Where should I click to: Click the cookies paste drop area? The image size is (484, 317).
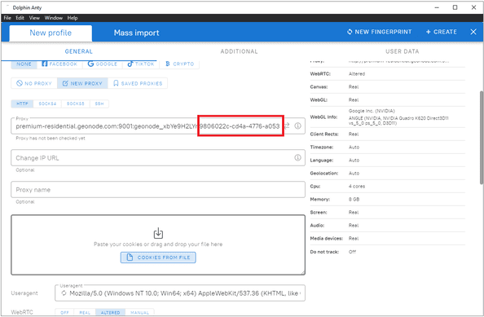click(158, 244)
